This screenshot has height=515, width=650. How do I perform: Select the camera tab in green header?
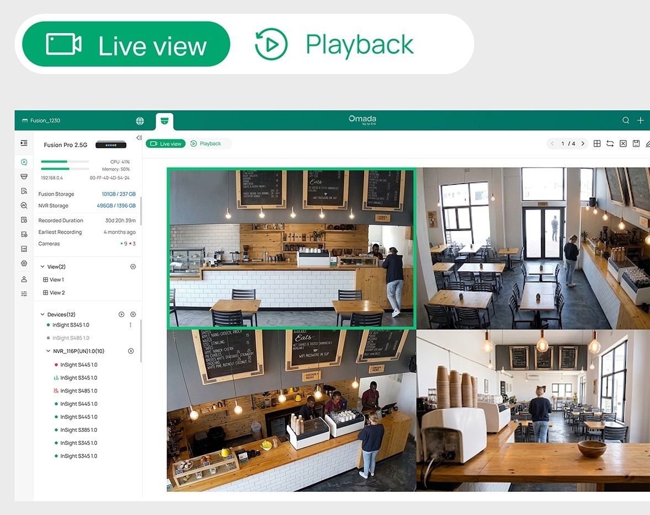164,121
